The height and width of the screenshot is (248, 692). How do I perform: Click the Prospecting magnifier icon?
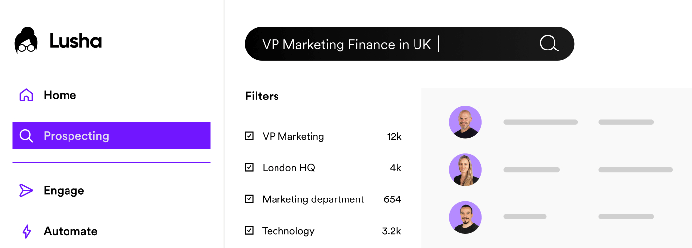coord(26,136)
